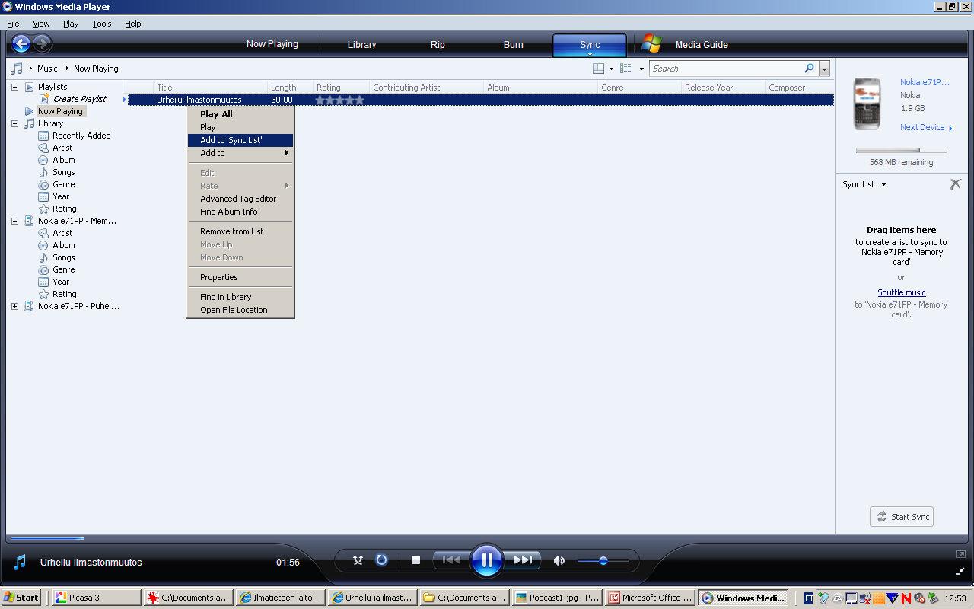Choose Add to 'Sync List' from context menu

point(240,140)
